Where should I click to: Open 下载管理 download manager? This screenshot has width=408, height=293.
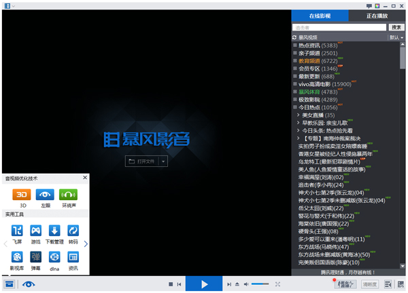point(54,231)
